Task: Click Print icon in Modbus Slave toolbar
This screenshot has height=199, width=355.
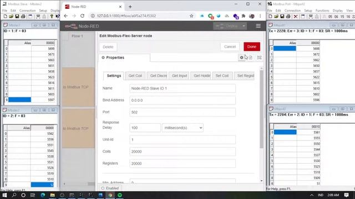Action: click(x=23, y=16)
